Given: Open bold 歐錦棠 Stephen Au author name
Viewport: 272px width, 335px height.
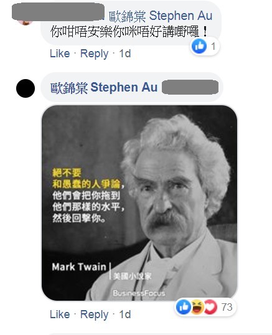Looking at the screenshot, I should (104, 87).
